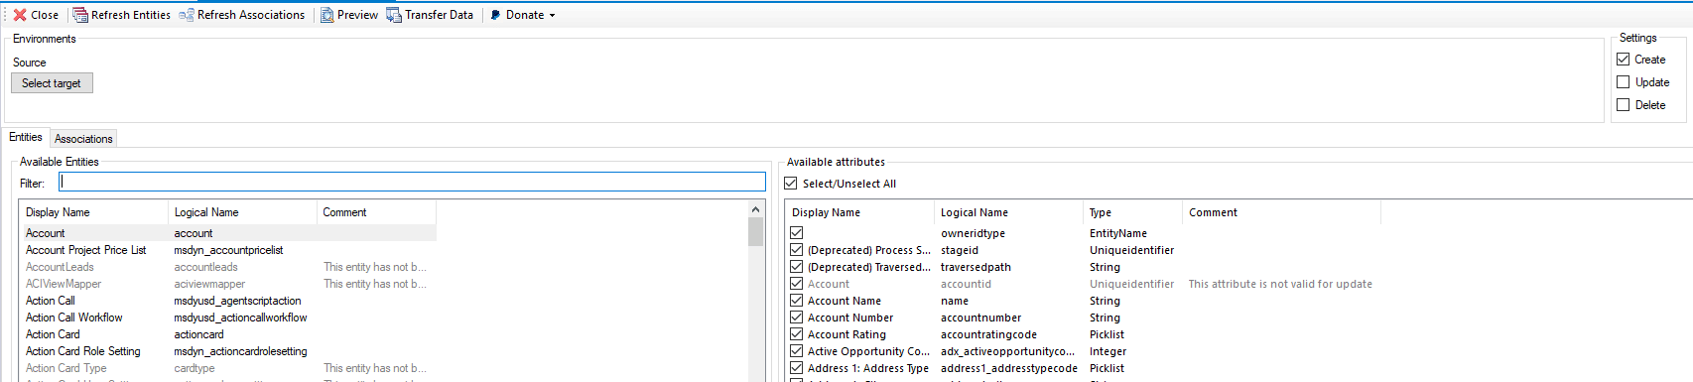This screenshot has height=382, width=1693.
Task: Uncheck the accountid attribute checkbox
Action: [796, 284]
